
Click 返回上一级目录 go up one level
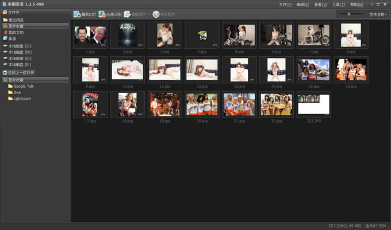23,73
